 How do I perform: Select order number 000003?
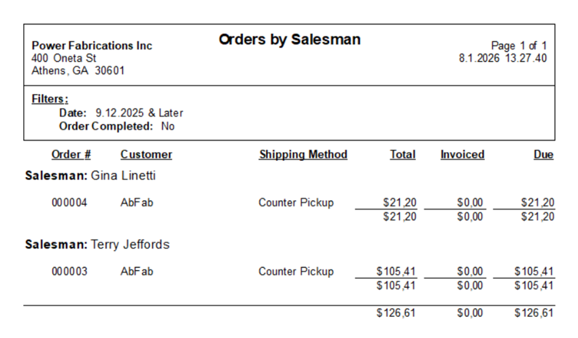coord(69,271)
